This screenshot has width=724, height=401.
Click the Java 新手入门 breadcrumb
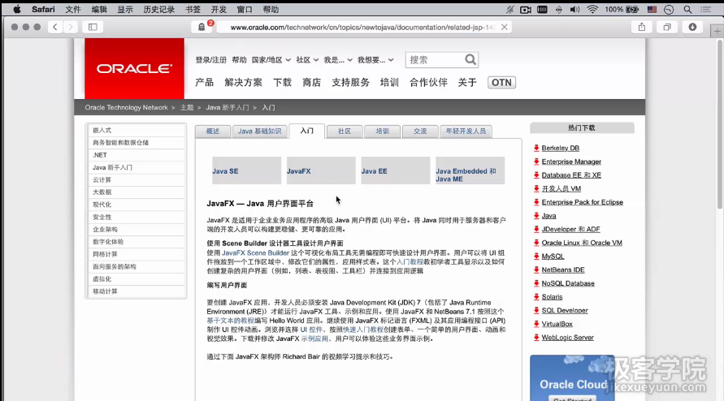pos(228,107)
